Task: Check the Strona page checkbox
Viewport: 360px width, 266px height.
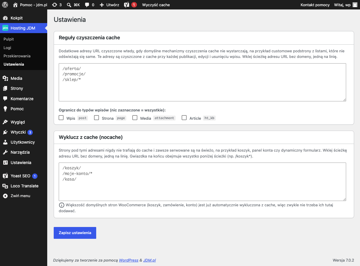Action: 96,118
